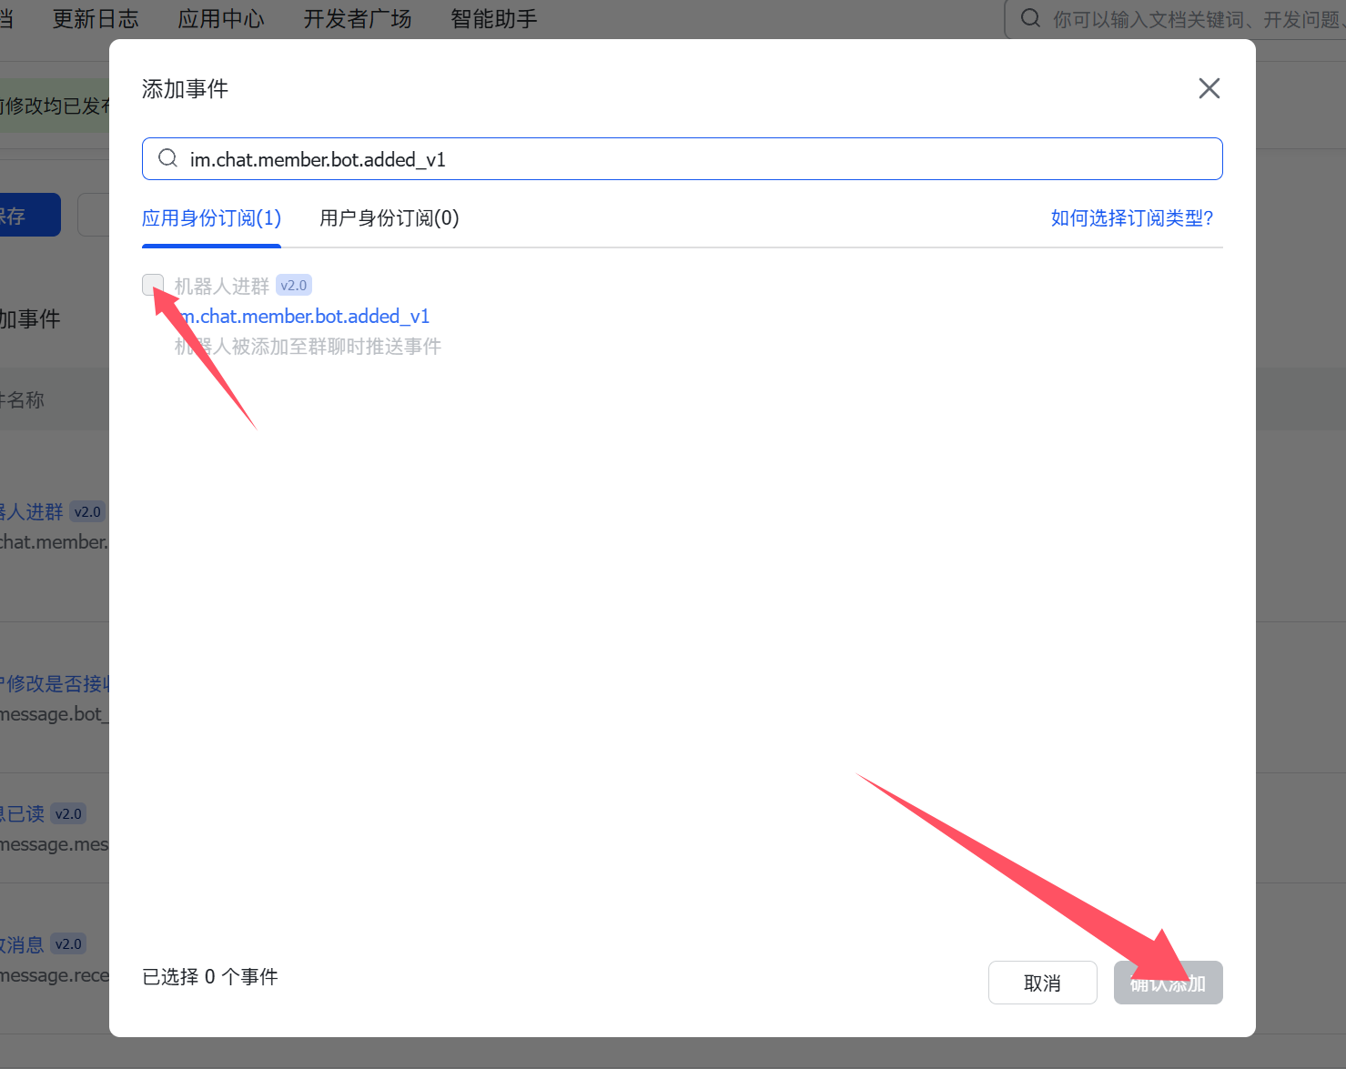This screenshot has height=1069, width=1346.
Task: Switch to 应用身份订阅(1) tab
Action: tap(211, 218)
